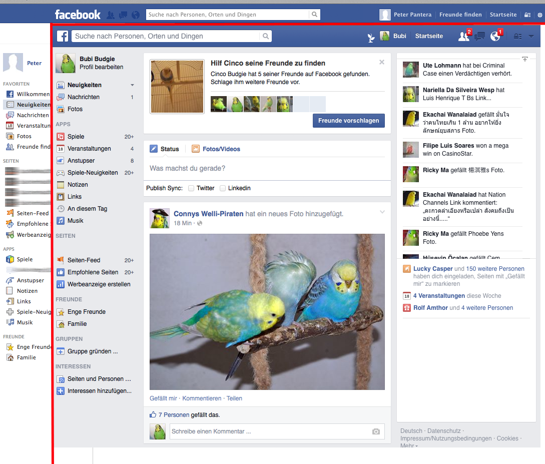Click the Freunde vorschlagen button
Viewport: 545px width, 464px height.
[349, 121]
